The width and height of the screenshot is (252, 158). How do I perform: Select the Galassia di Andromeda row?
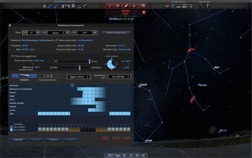pos(69,89)
